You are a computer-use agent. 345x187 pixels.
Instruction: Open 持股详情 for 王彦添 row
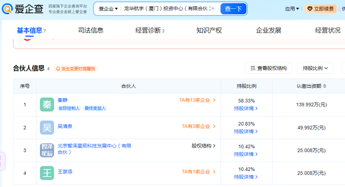coord(246,177)
